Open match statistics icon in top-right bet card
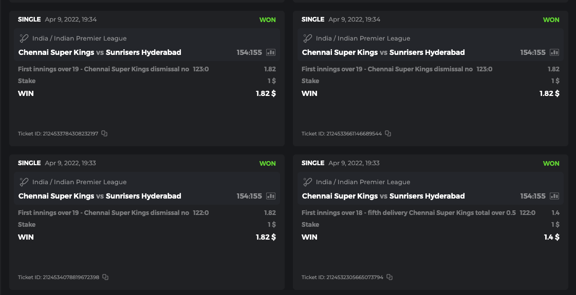The height and width of the screenshot is (295, 576). coord(554,52)
